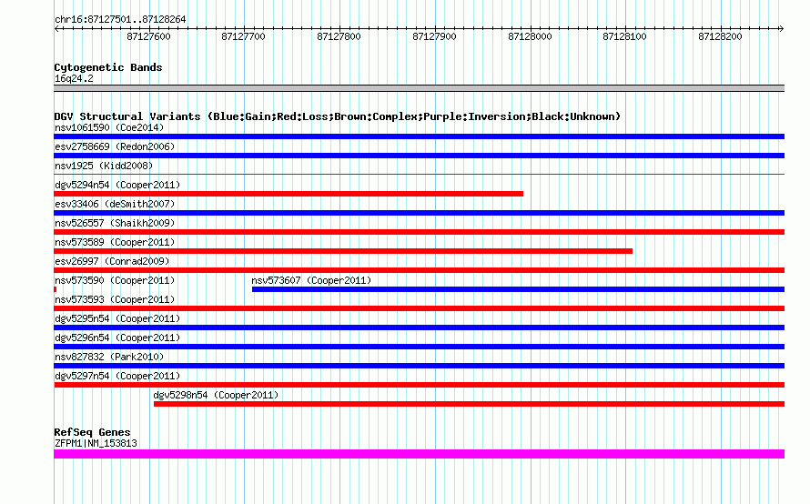Click the nsv1061590 (Coe2014) variant label

coord(109,127)
